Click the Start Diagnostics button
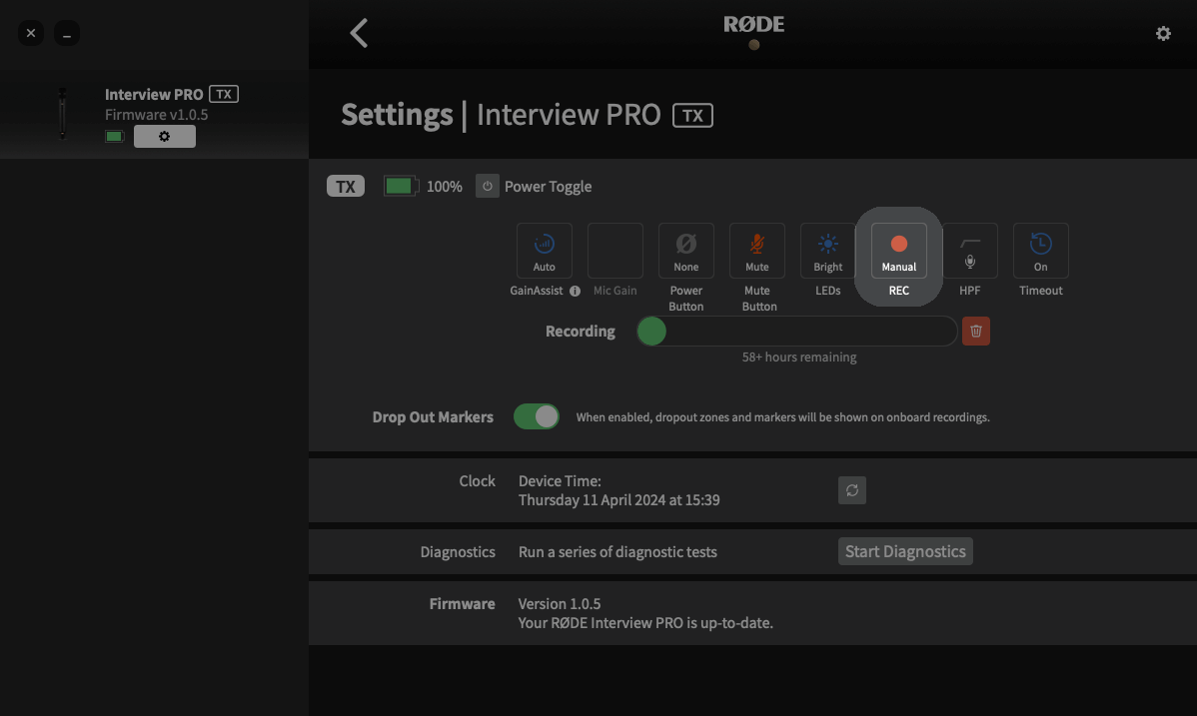This screenshot has width=1197, height=716. (904, 550)
